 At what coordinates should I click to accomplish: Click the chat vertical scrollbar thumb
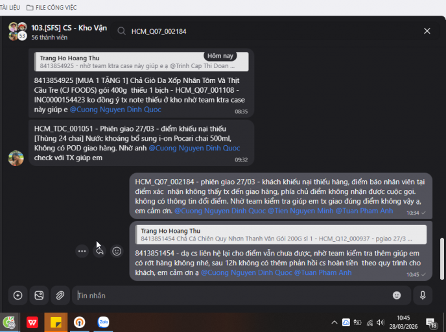pos(441,259)
